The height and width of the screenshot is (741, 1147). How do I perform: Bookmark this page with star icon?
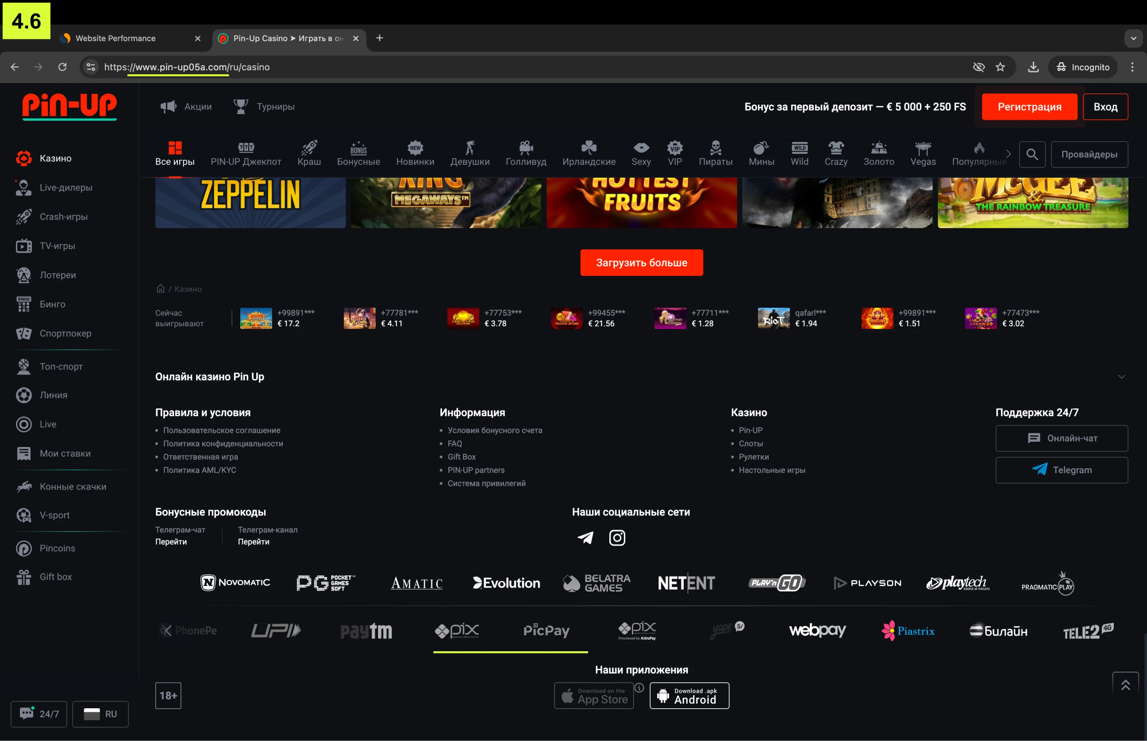(x=1000, y=67)
